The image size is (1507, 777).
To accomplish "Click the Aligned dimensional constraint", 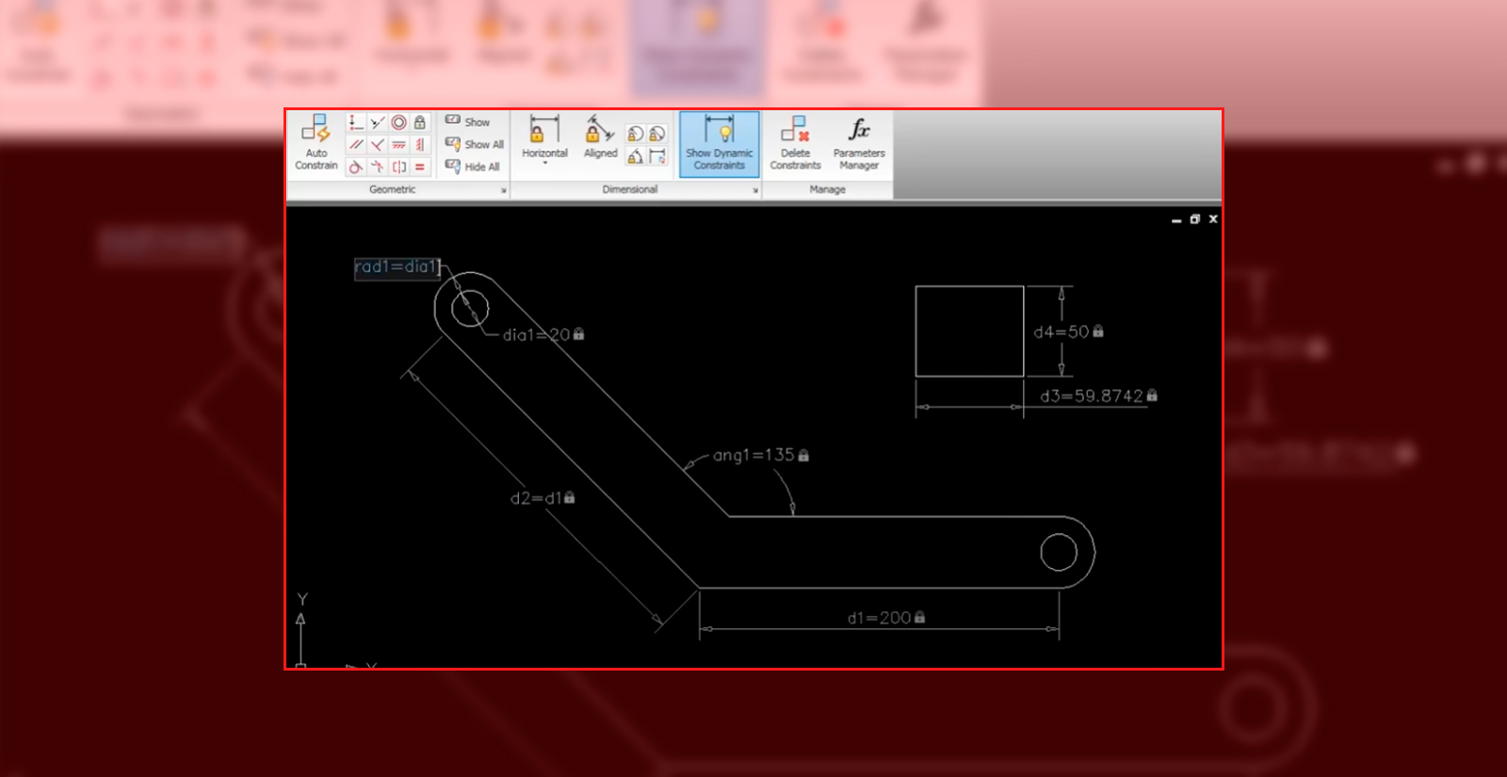I will tap(600, 138).
